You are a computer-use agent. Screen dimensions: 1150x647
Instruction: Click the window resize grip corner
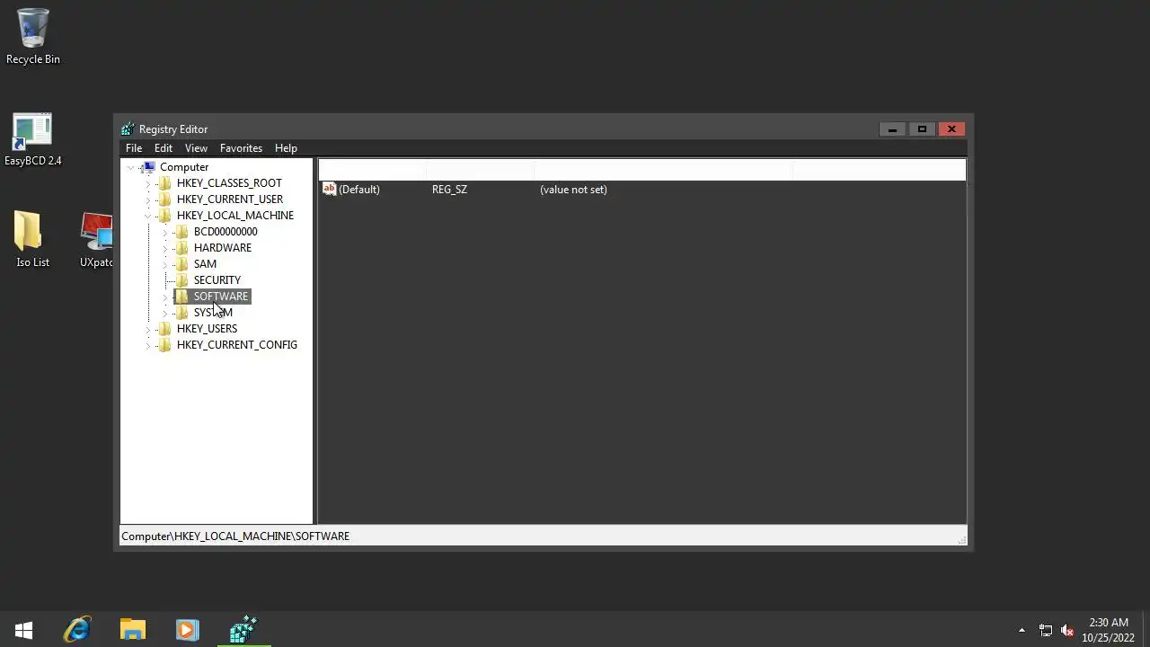961,539
